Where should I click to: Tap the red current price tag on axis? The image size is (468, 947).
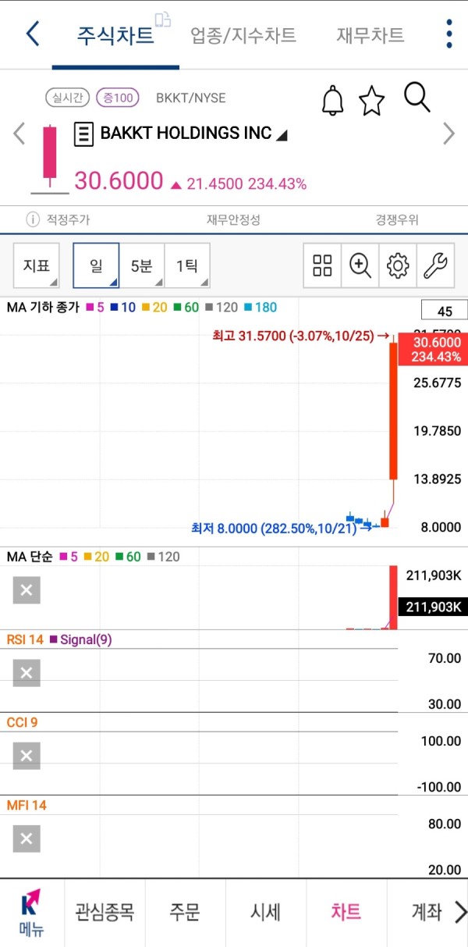coord(432,349)
